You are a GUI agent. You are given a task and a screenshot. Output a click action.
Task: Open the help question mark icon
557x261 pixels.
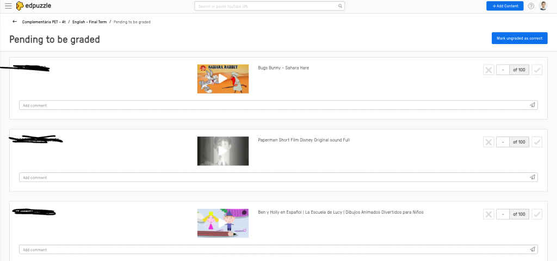click(x=531, y=6)
